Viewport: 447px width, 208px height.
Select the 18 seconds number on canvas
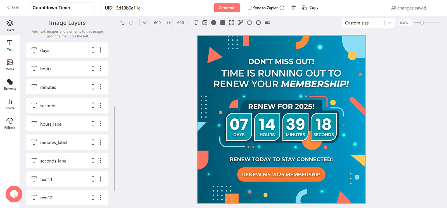click(324, 125)
